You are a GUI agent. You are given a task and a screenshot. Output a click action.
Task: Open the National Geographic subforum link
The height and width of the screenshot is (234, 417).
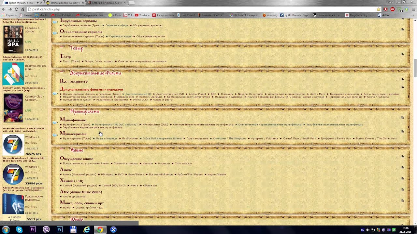pyautogui.click(x=251, y=94)
